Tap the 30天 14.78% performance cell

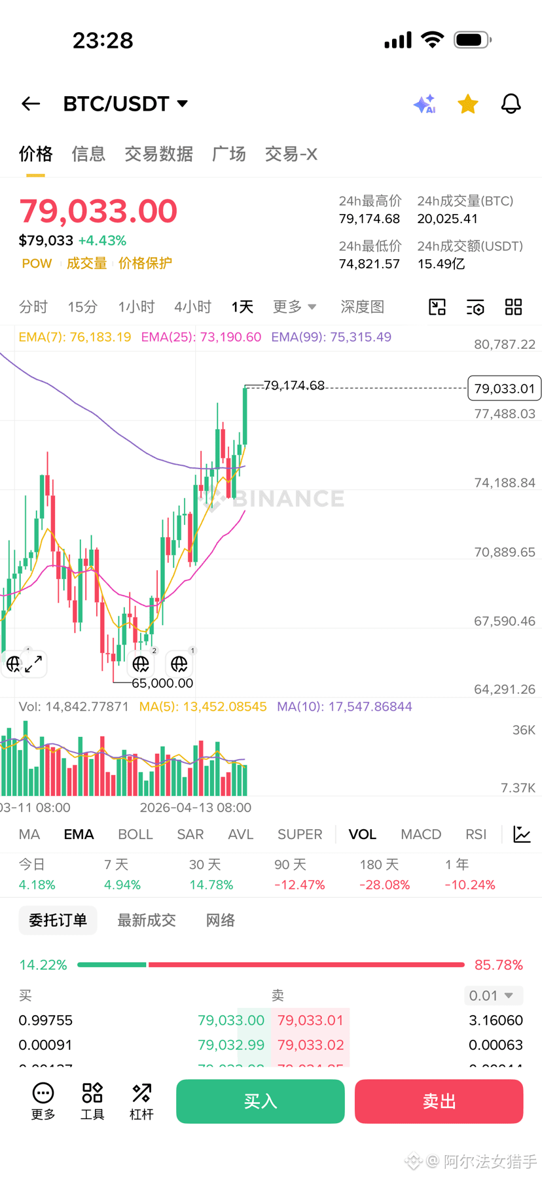[211, 875]
